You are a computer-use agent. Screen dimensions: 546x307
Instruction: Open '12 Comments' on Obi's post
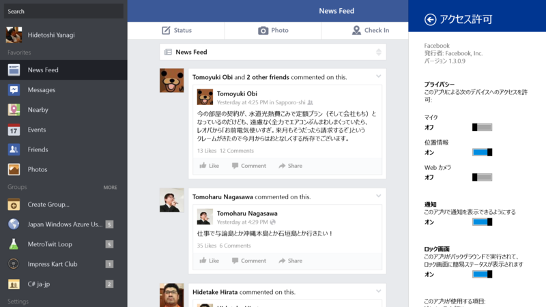[236, 151]
